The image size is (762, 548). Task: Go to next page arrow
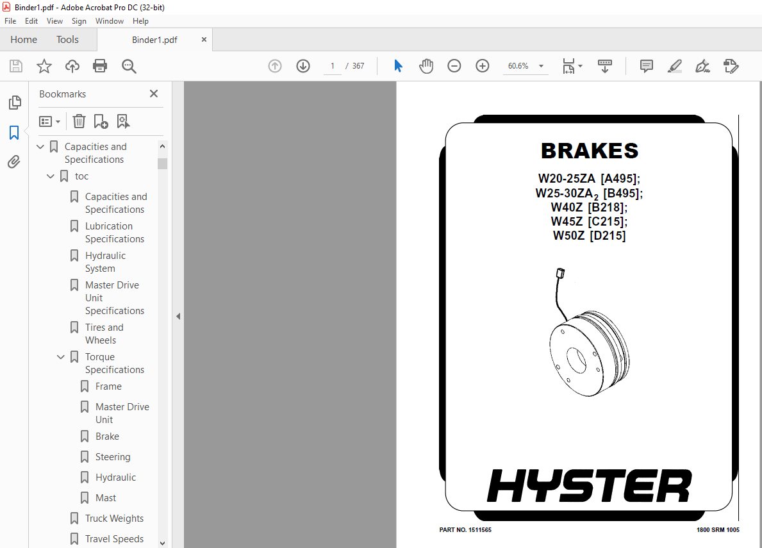coord(303,66)
